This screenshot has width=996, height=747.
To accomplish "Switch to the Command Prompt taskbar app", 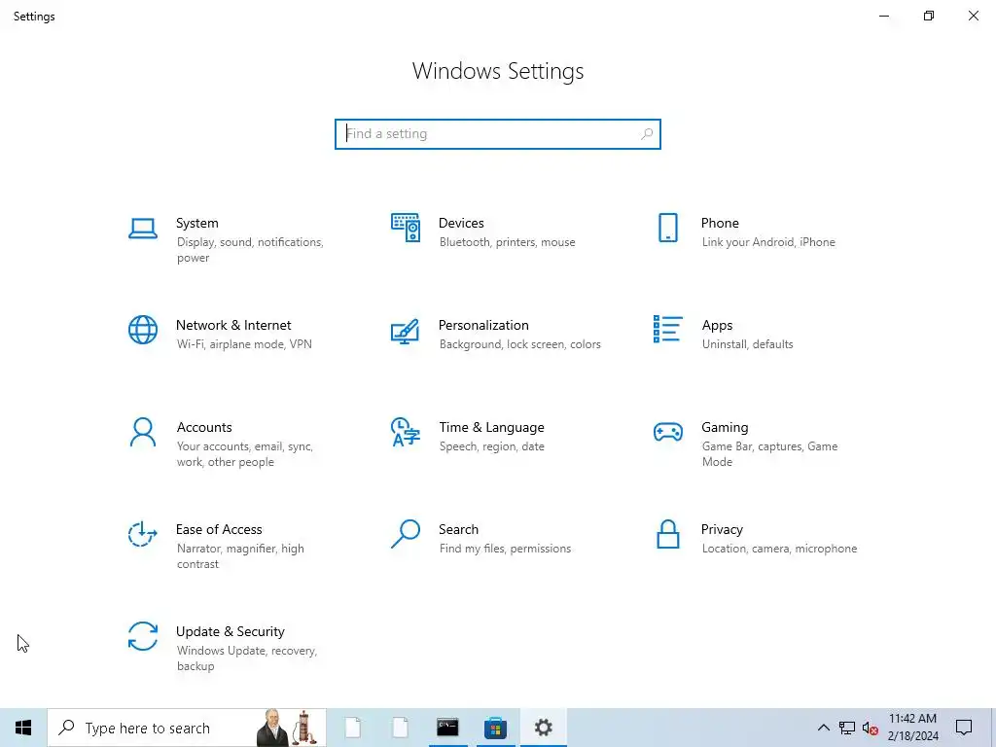I will (447, 728).
